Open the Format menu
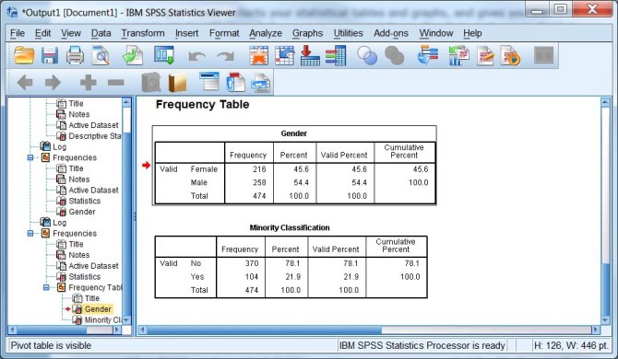 click(x=224, y=33)
